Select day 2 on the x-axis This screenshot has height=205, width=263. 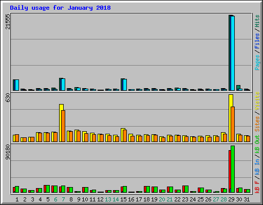pyautogui.click(x=25, y=199)
